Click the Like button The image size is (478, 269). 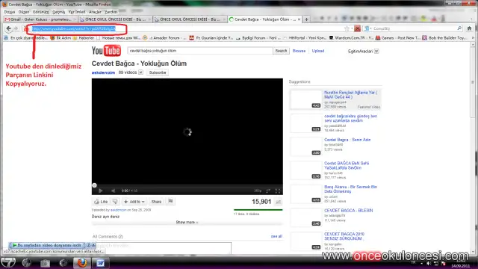pyautogui.click(x=101, y=202)
